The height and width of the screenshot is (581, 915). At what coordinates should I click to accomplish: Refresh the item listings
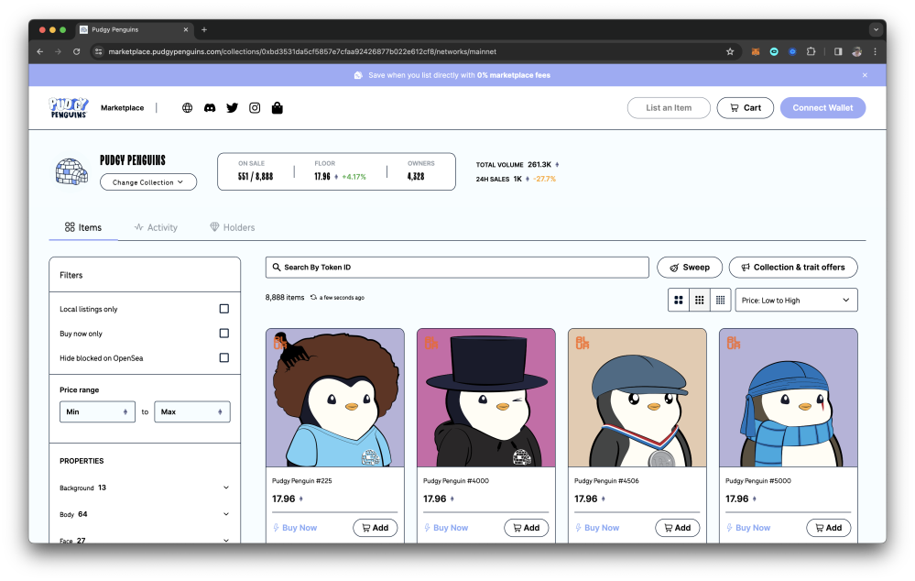(313, 297)
